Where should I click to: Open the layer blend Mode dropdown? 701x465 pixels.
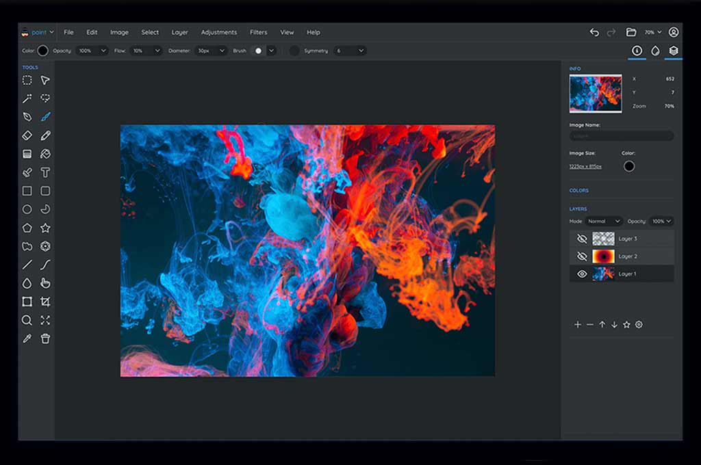(603, 221)
